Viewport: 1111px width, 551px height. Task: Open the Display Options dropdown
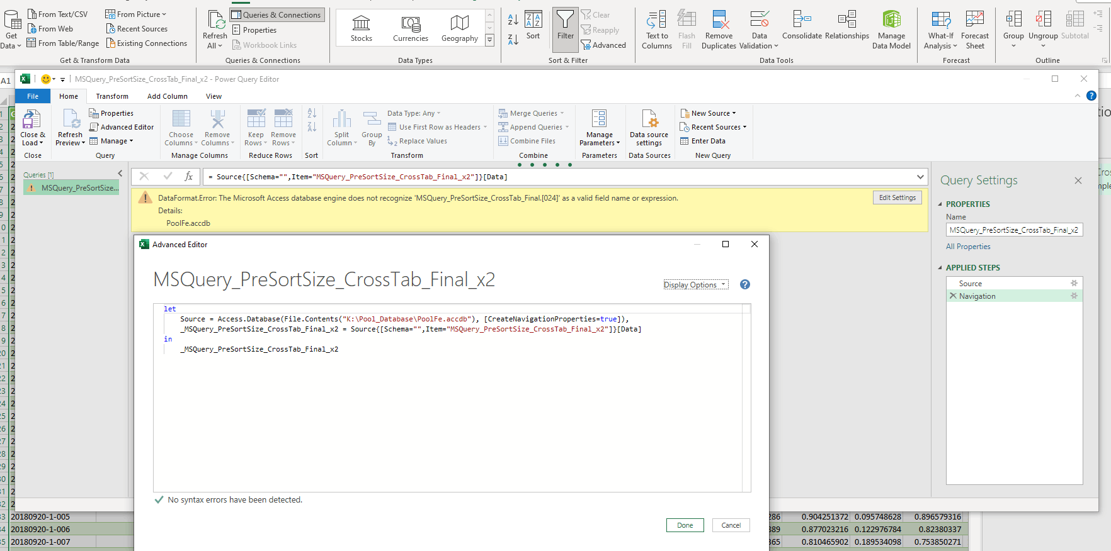click(695, 285)
